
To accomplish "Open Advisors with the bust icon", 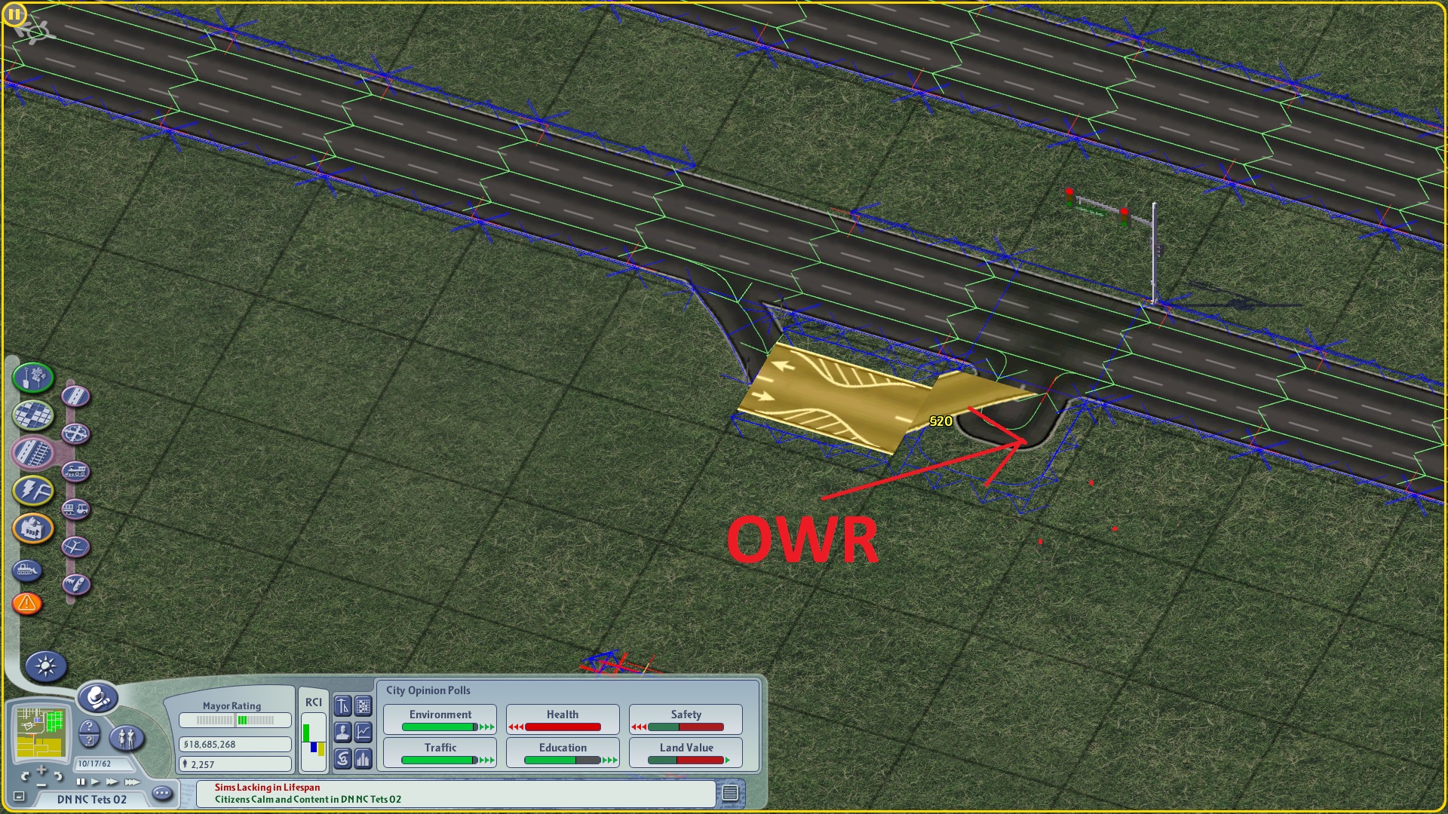I will [x=343, y=732].
